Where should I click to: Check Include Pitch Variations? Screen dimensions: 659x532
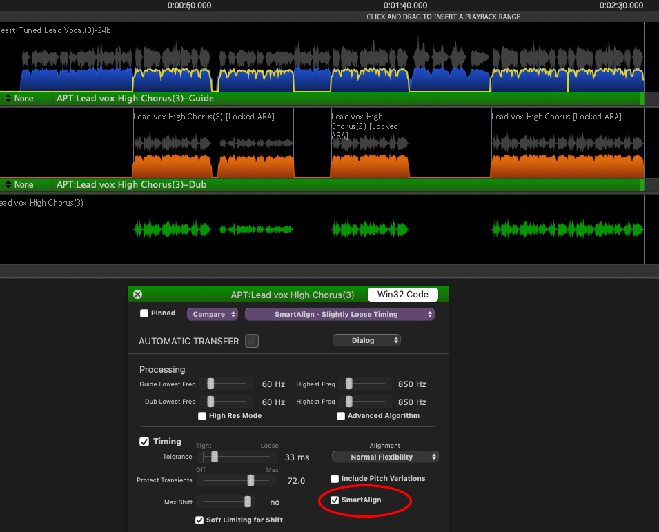(335, 479)
